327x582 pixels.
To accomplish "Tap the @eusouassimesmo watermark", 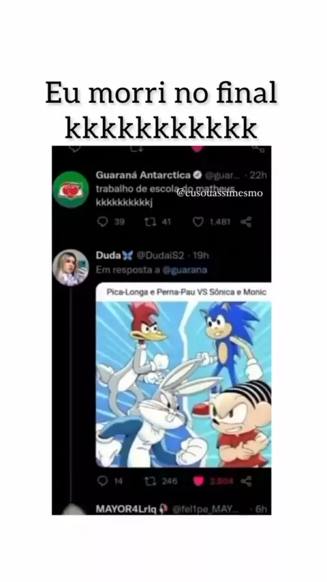I will click(x=220, y=193).
